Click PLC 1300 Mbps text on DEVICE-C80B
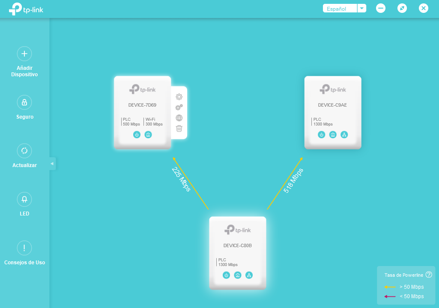 [x=227, y=262]
